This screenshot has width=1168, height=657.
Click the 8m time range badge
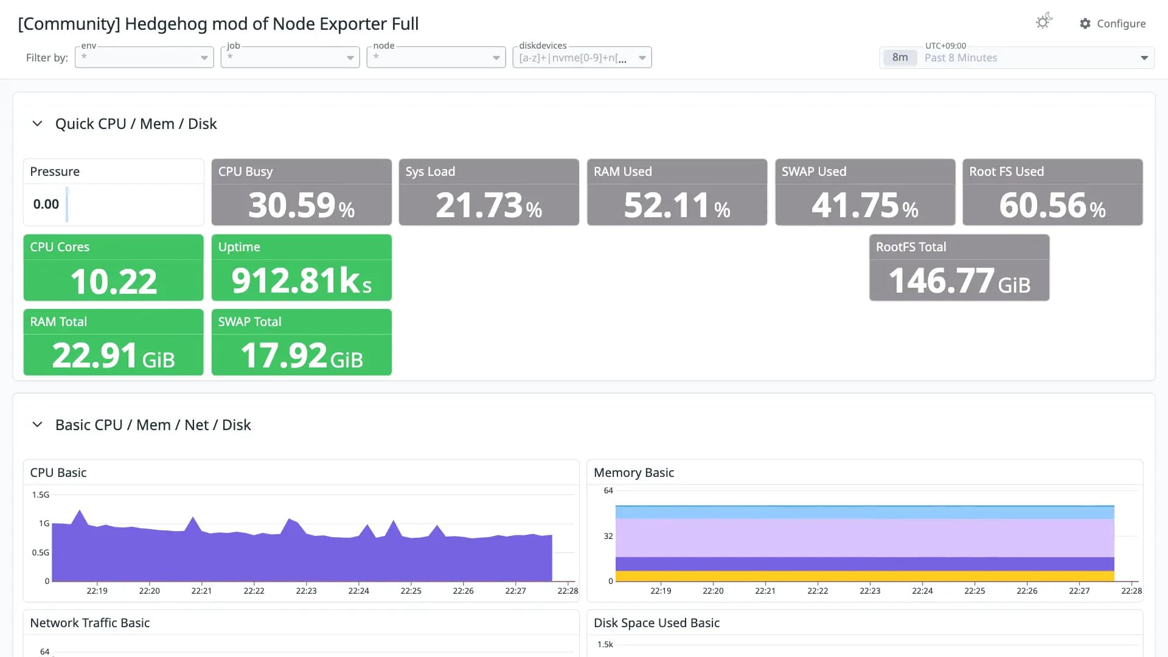tap(900, 57)
